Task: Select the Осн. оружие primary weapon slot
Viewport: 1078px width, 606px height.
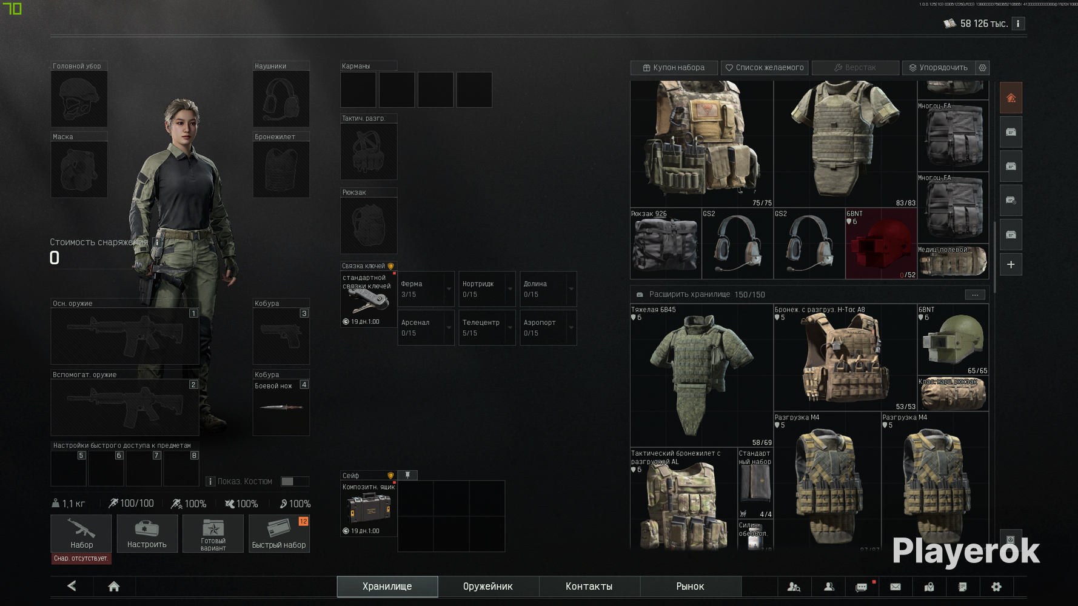Action: [125, 336]
